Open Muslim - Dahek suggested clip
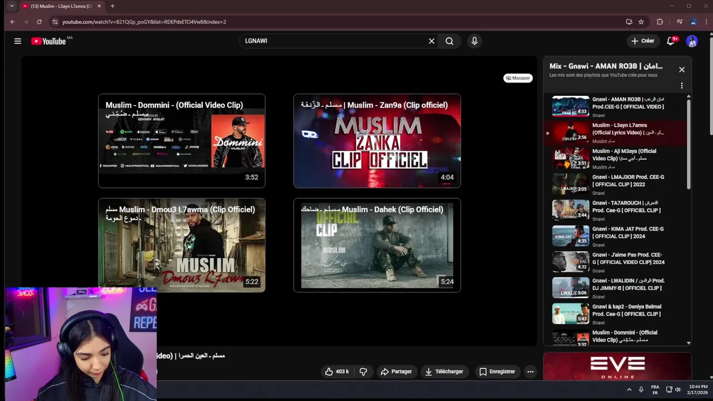 [377, 245]
